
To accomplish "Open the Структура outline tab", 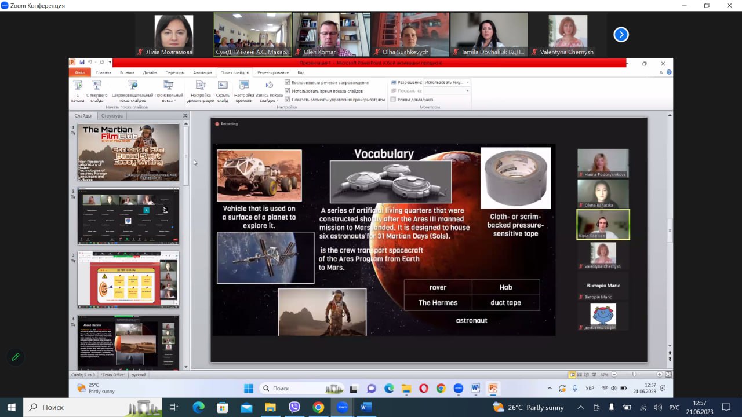I will 112,116.
